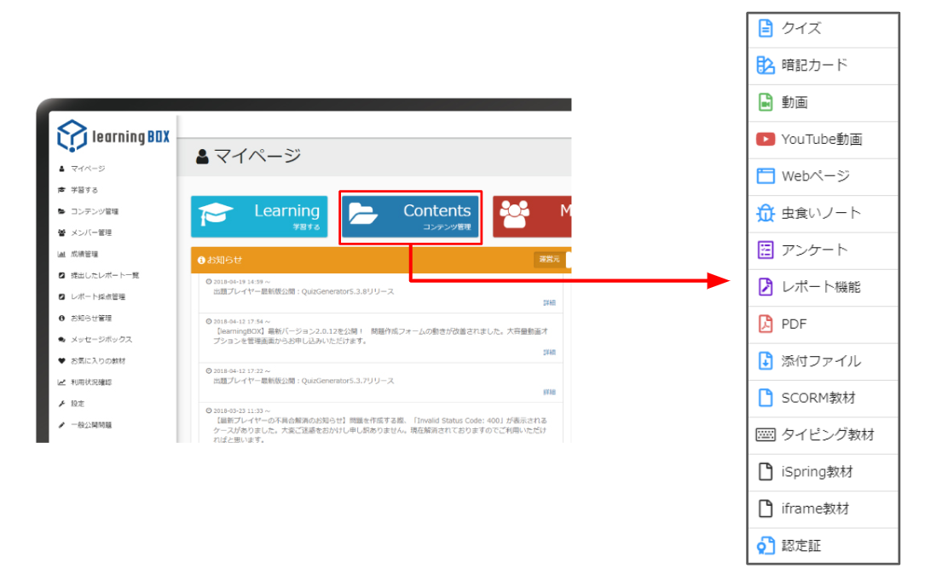Select the 暗記カード icon
The width and height of the screenshot is (942, 580).
click(x=765, y=66)
